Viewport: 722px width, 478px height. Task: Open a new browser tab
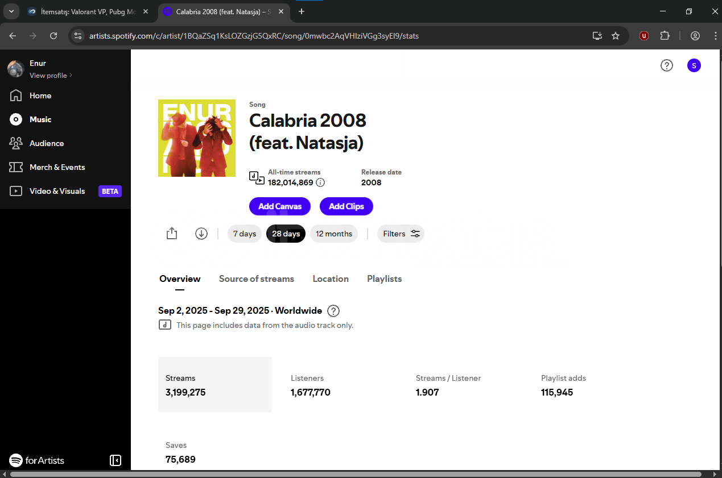point(302,11)
